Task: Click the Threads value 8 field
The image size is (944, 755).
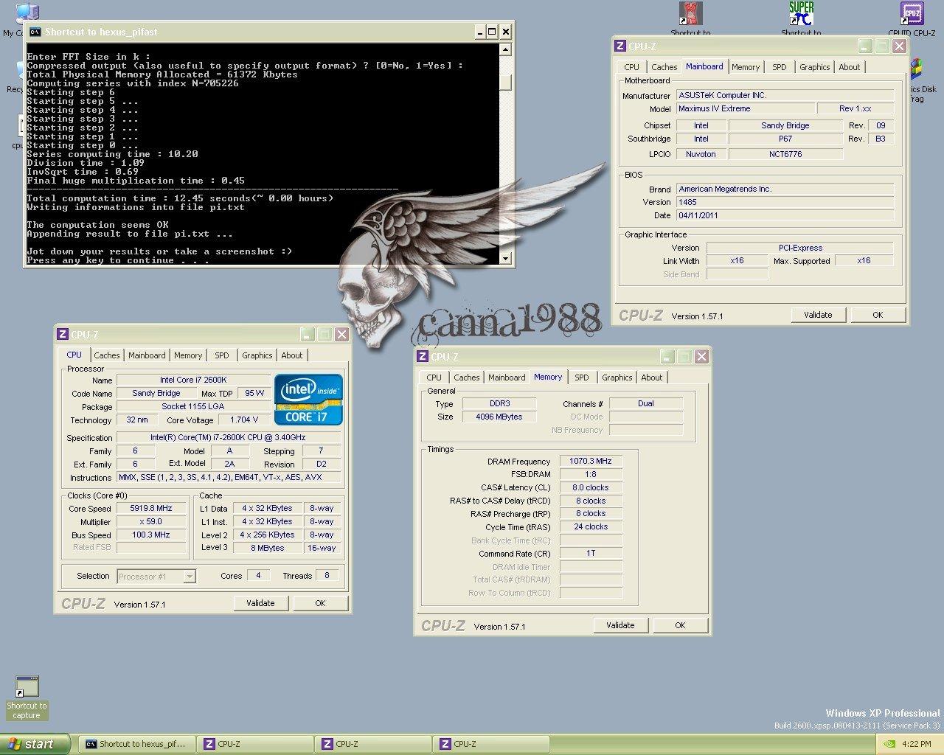Action: [327, 576]
